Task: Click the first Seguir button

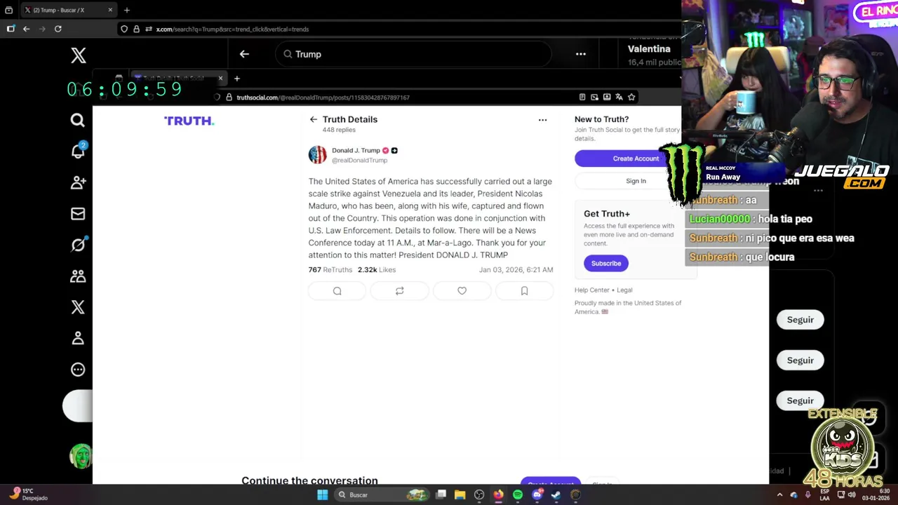Action: [x=800, y=320]
